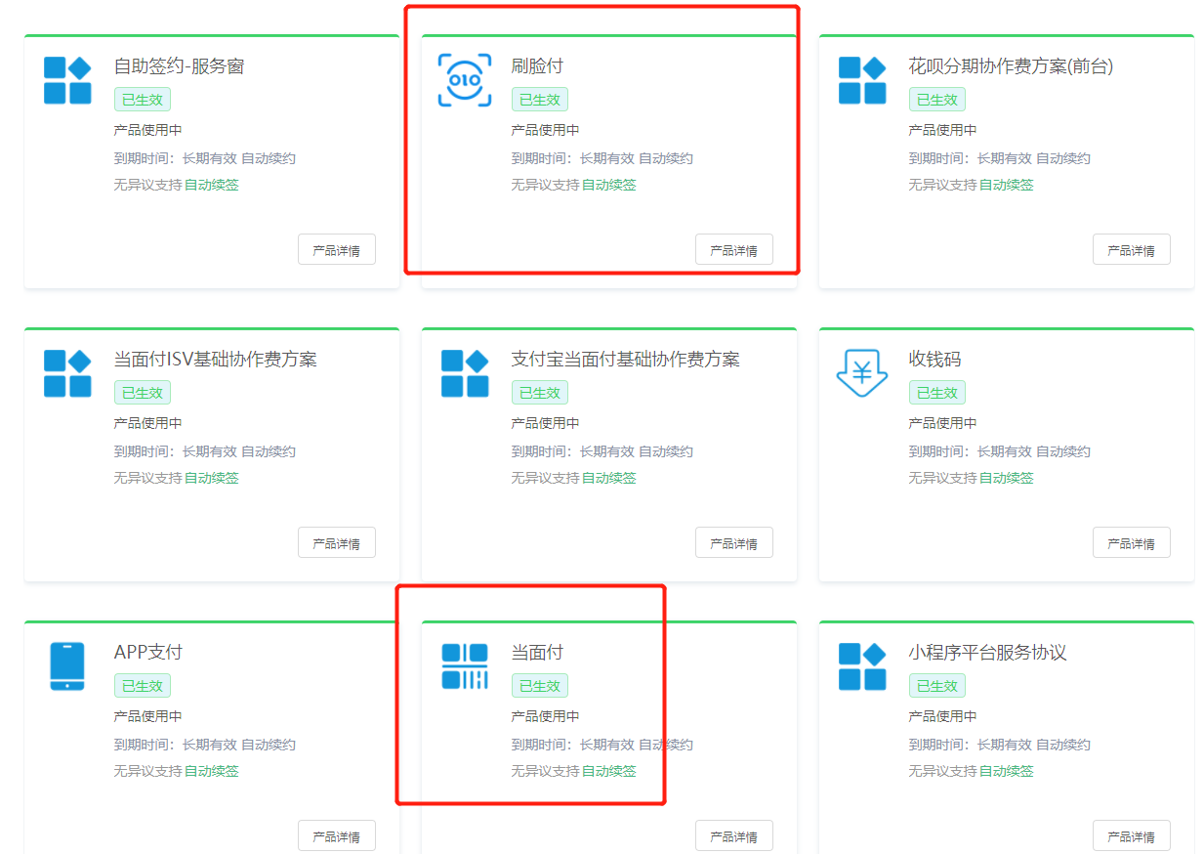Click 自动续签 link in 当面付 card
This screenshot has width=1204, height=854.
609,771
